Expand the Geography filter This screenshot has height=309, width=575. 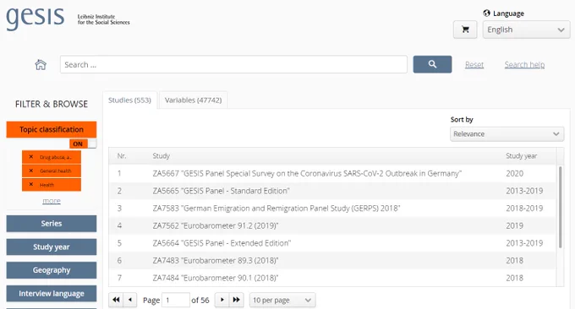(x=52, y=270)
